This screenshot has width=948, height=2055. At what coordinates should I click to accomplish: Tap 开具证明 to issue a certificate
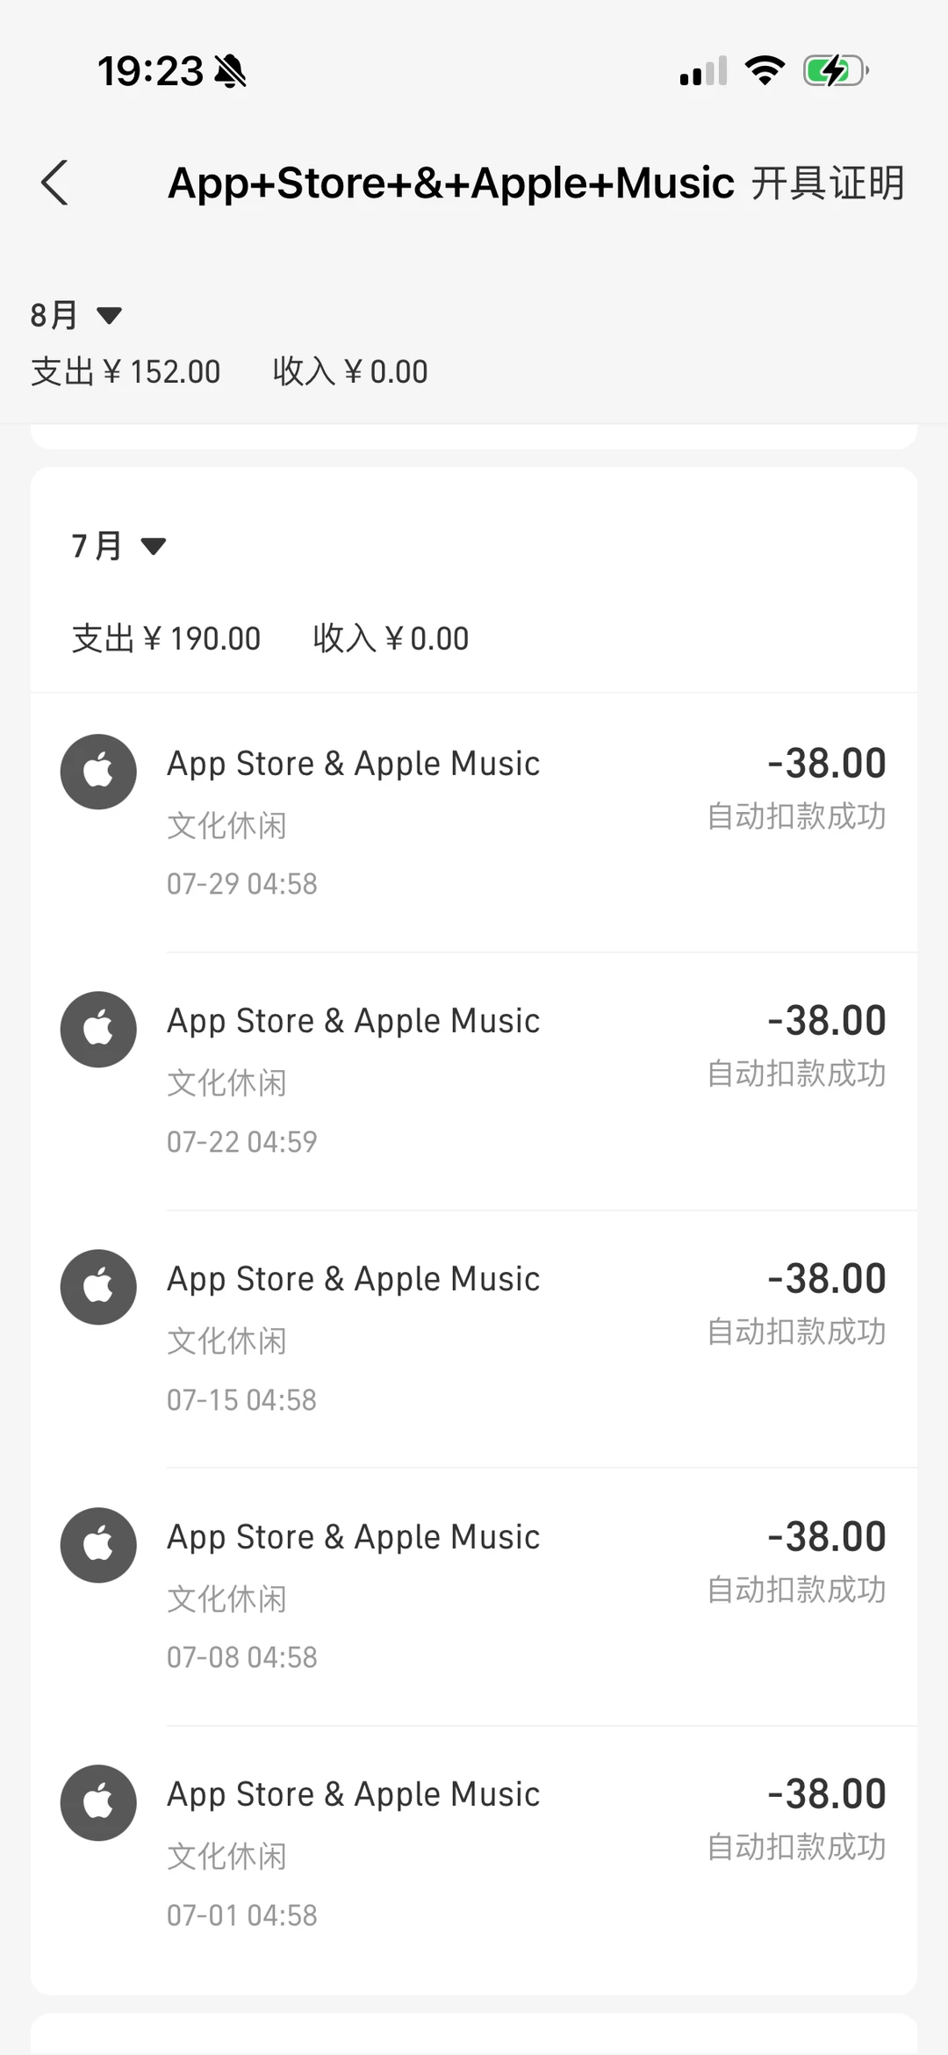coord(827,183)
